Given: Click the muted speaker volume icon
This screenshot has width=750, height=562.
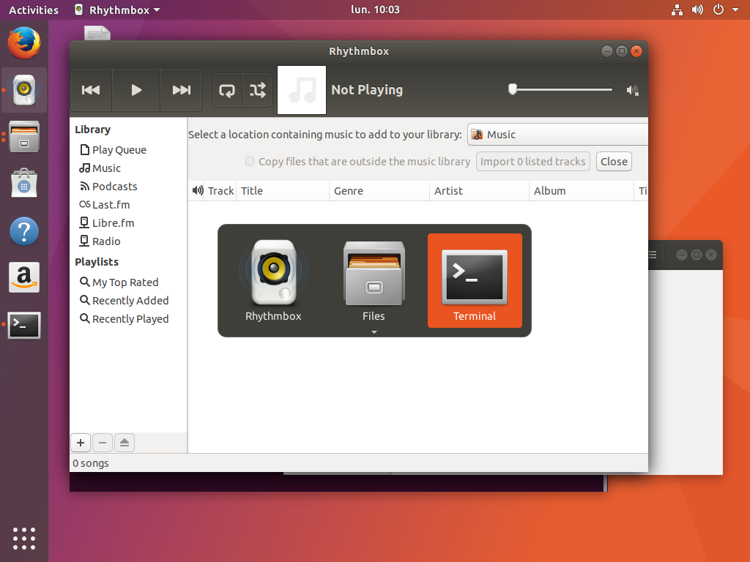Looking at the screenshot, I should [x=632, y=90].
